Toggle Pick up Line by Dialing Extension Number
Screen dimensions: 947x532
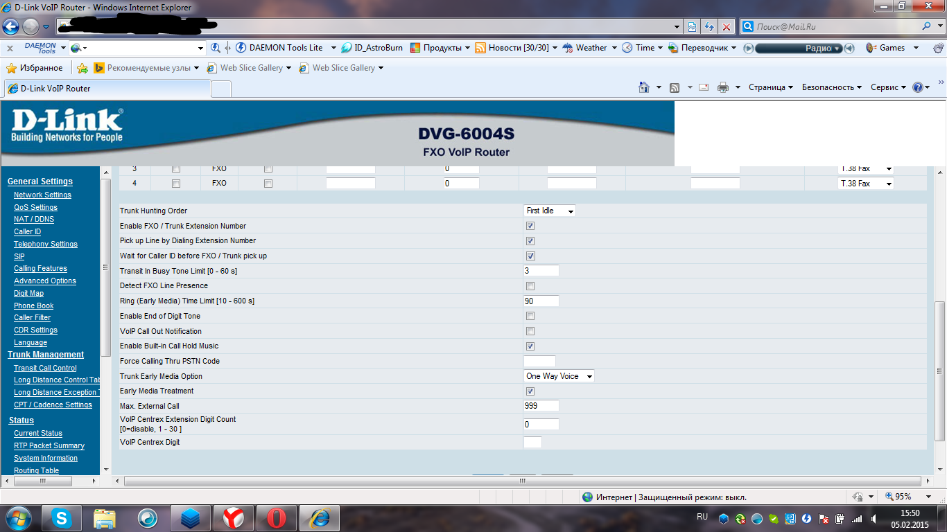(x=530, y=241)
